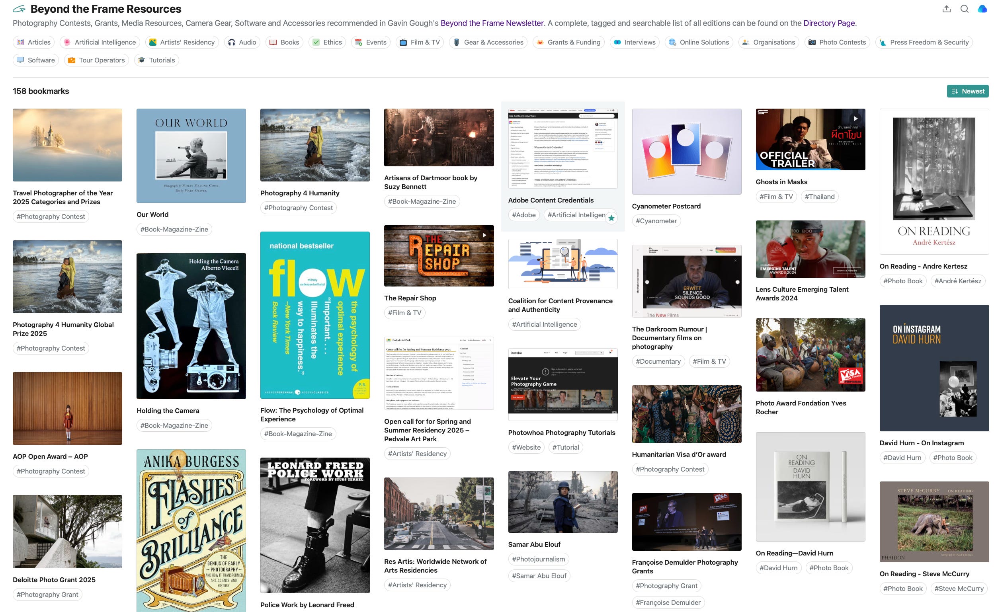996x612 pixels.
Task: Open the Cyanometer Postcard thumbnail
Action: coord(686,151)
